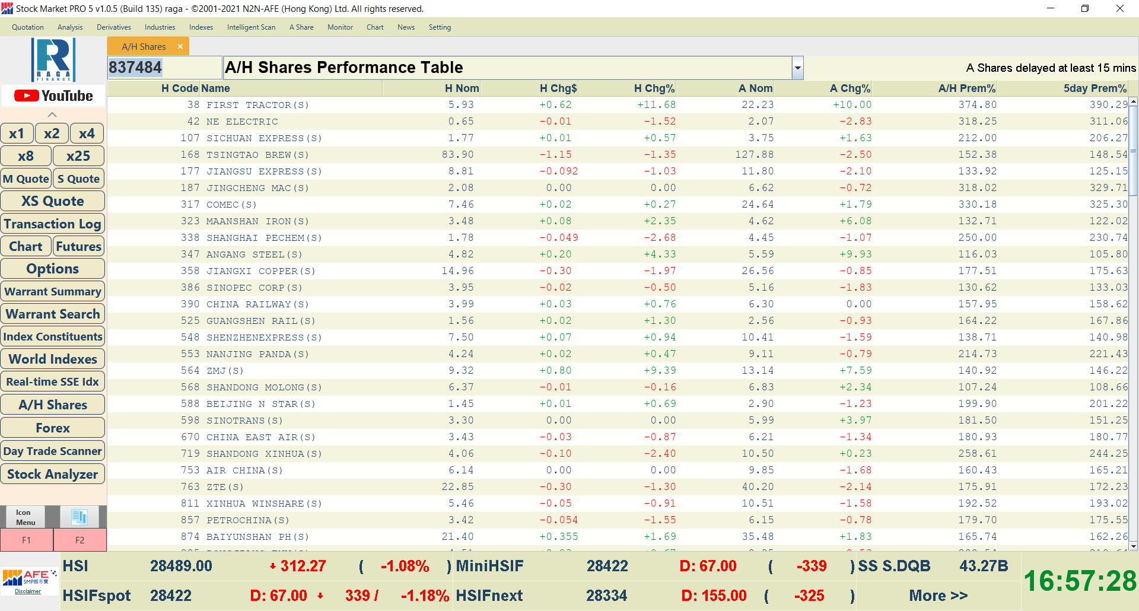Open the Derivatives menu

pyautogui.click(x=113, y=27)
